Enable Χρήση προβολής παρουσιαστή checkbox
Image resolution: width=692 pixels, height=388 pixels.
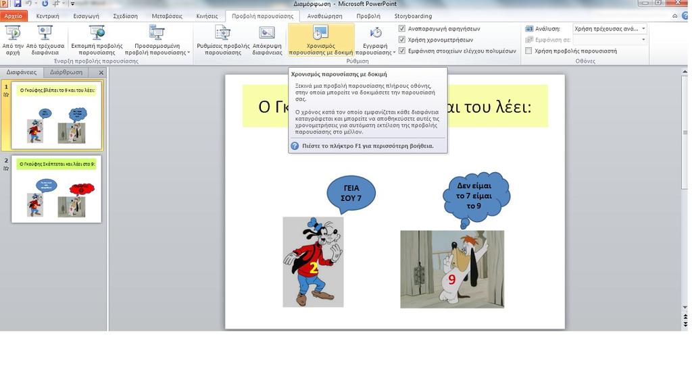point(528,51)
